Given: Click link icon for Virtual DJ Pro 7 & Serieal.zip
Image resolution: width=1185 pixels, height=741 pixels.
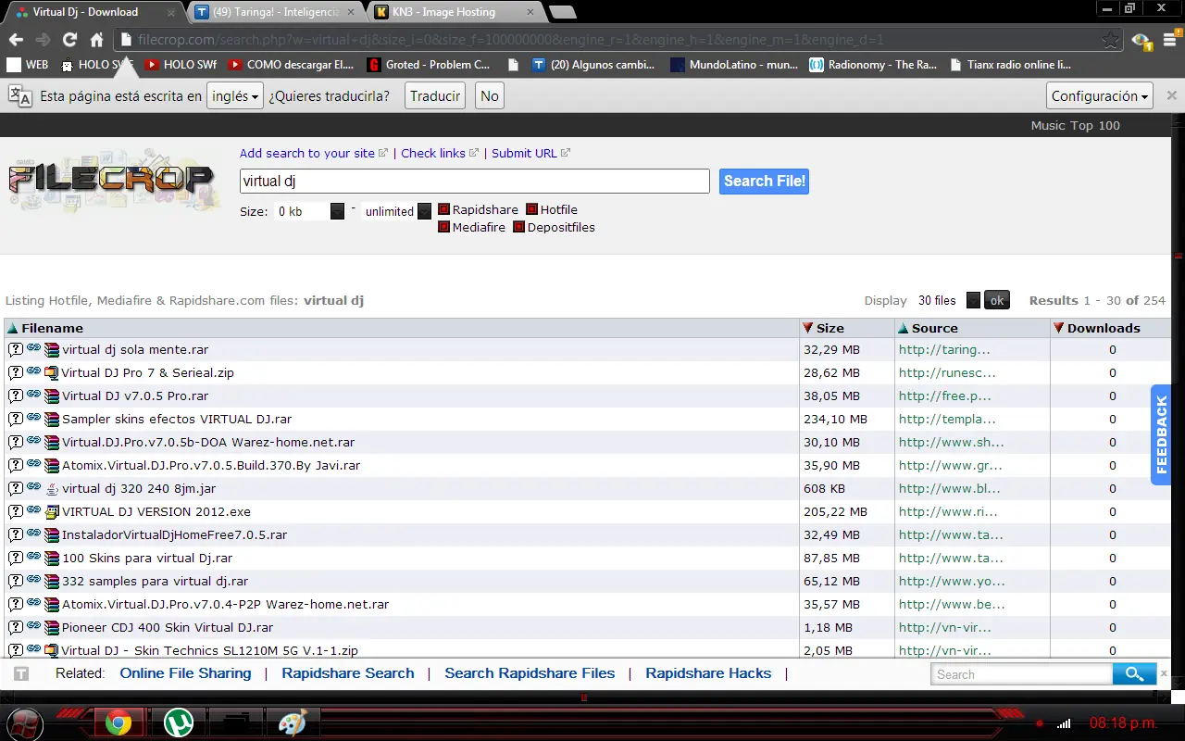Looking at the screenshot, I should click(x=33, y=371).
